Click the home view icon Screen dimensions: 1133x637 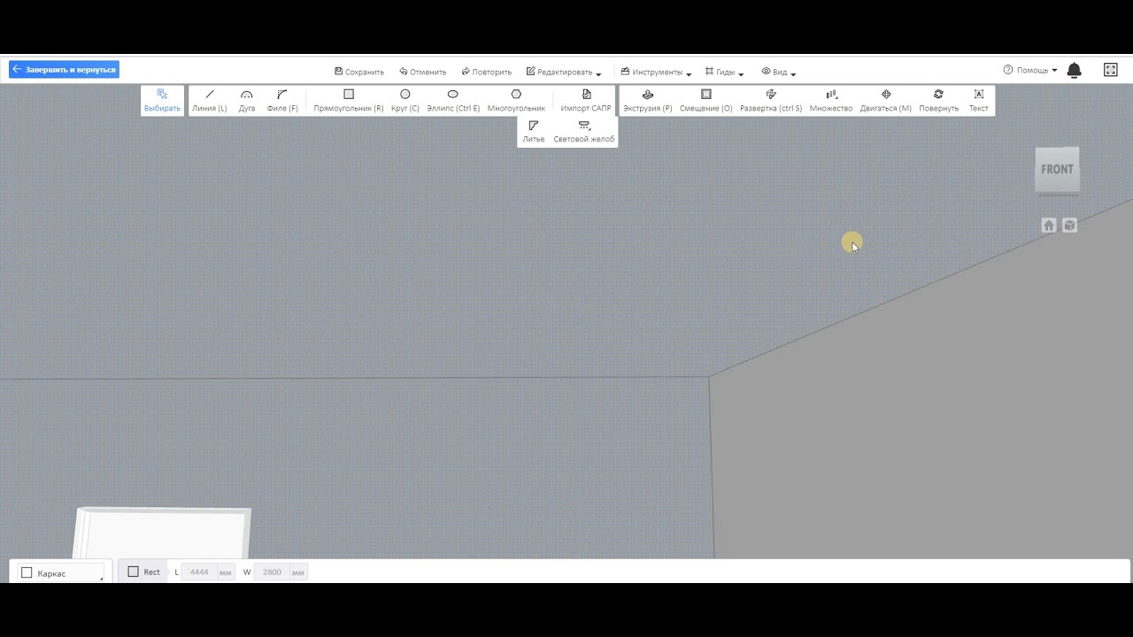tap(1049, 226)
